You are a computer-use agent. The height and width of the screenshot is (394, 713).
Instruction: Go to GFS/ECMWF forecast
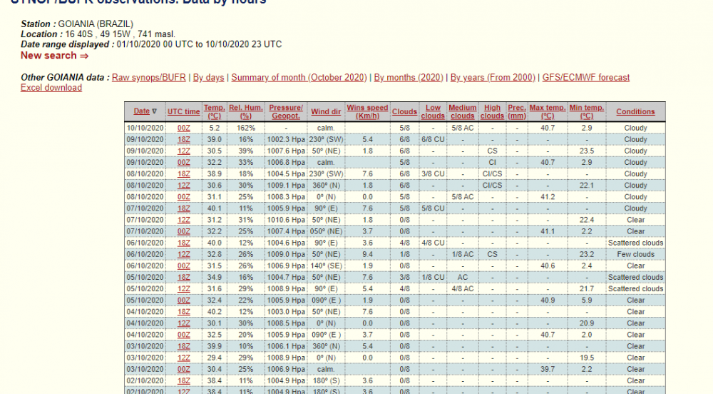[x=585, y=77]
